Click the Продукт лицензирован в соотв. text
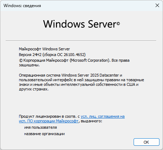 pos(48,116)
